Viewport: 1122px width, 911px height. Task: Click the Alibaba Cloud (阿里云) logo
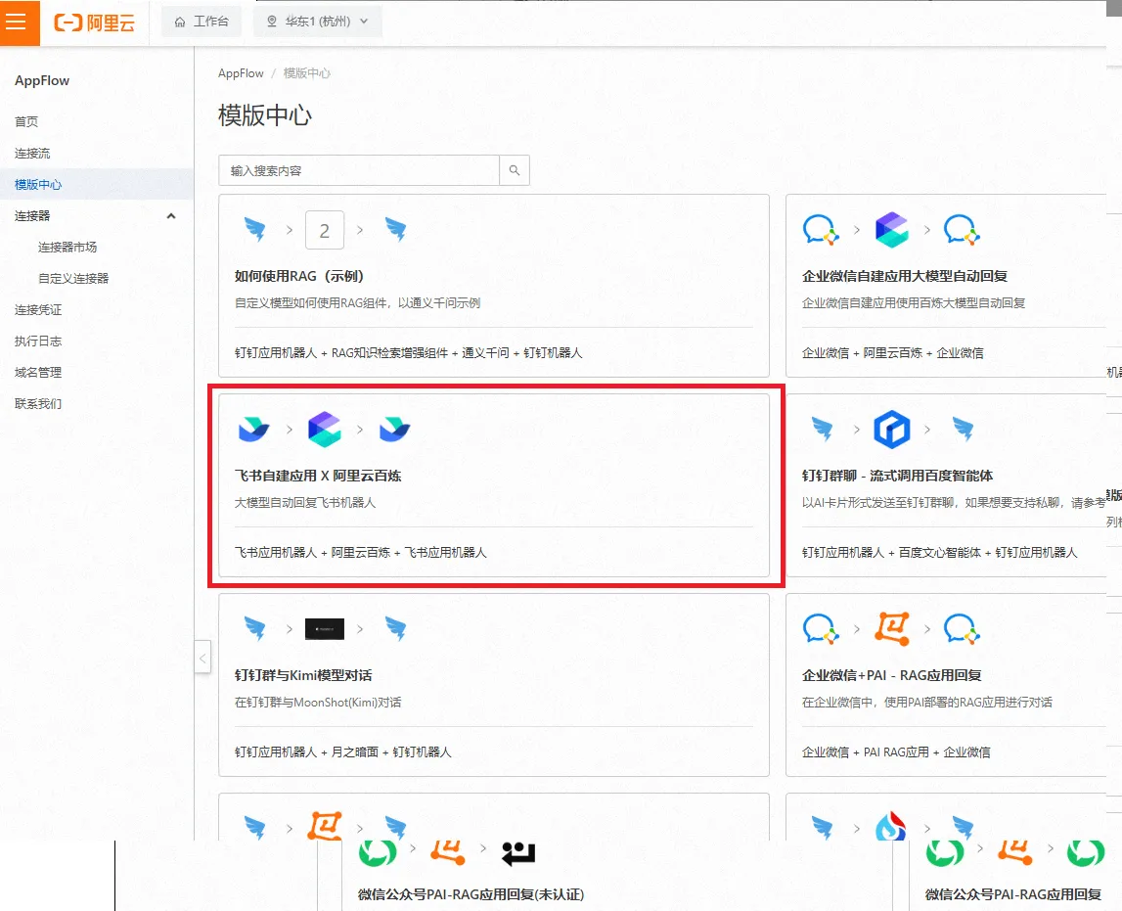95,23
